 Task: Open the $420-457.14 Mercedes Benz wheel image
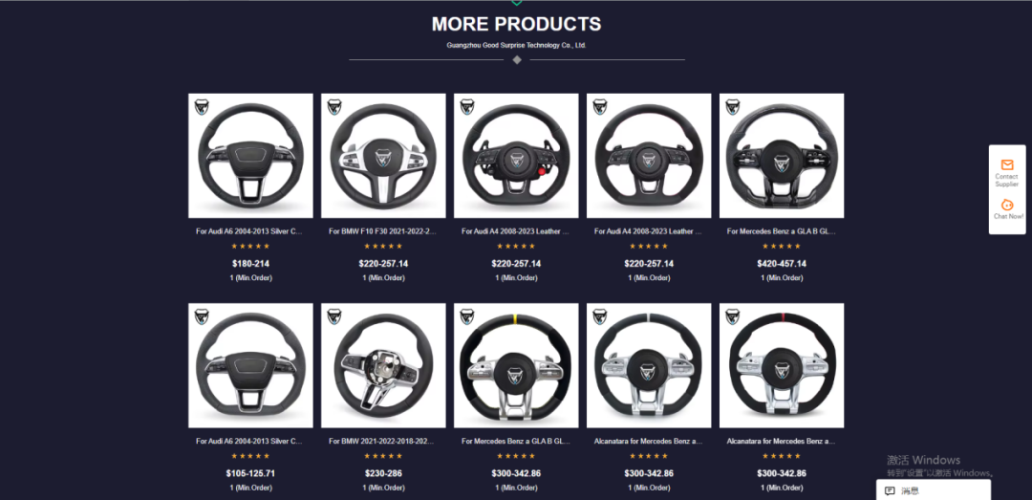pyautogui.click(x=782, y=156)
